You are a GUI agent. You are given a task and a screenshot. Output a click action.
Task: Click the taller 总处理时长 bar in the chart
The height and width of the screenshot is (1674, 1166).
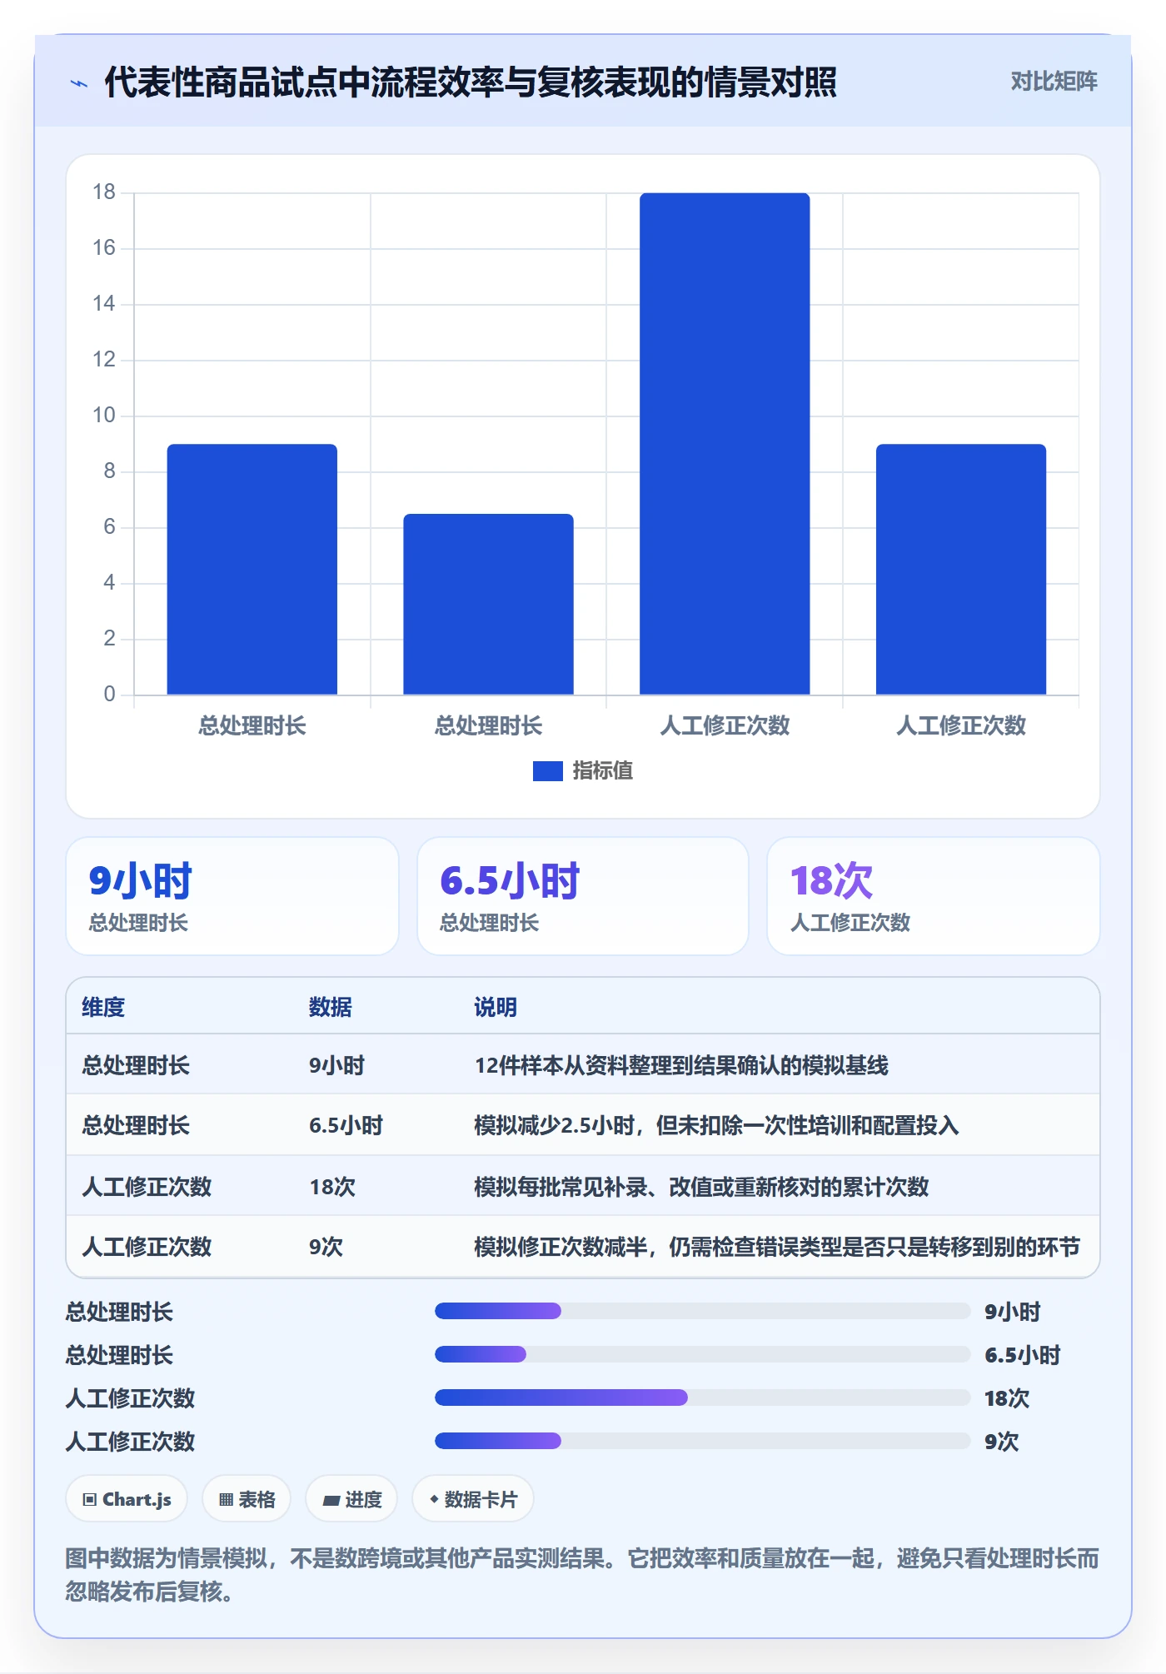pos(252,569)
